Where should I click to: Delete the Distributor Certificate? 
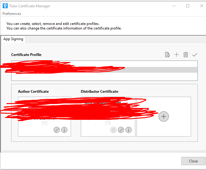tap(113, 130)
